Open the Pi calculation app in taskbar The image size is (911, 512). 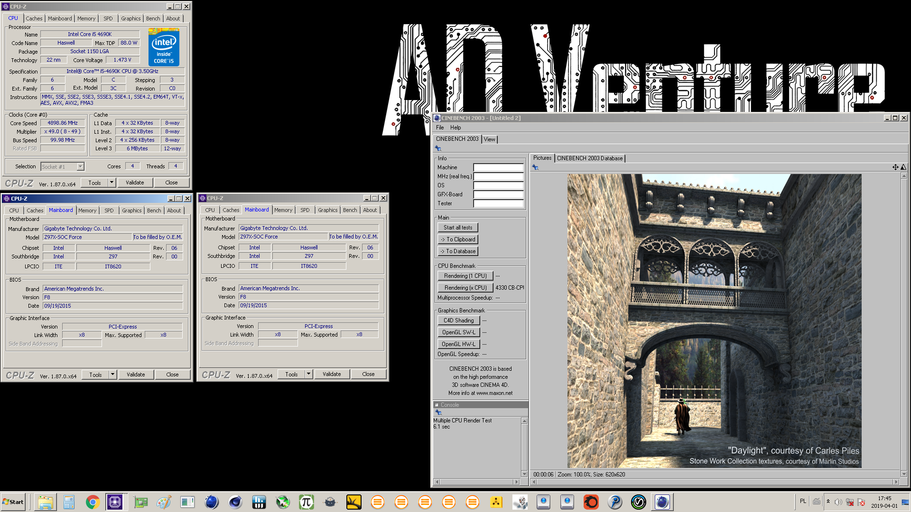pos(306,502)
